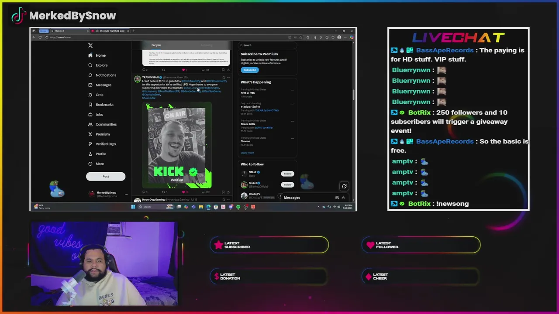
Task: Expand the Messages drawer with double chevron
Action: (343, 198)
